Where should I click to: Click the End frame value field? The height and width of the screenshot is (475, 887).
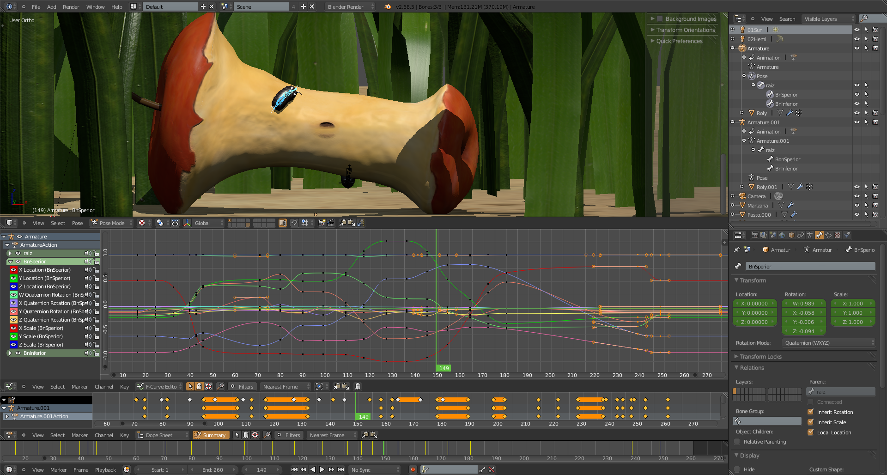click(213, 470)
